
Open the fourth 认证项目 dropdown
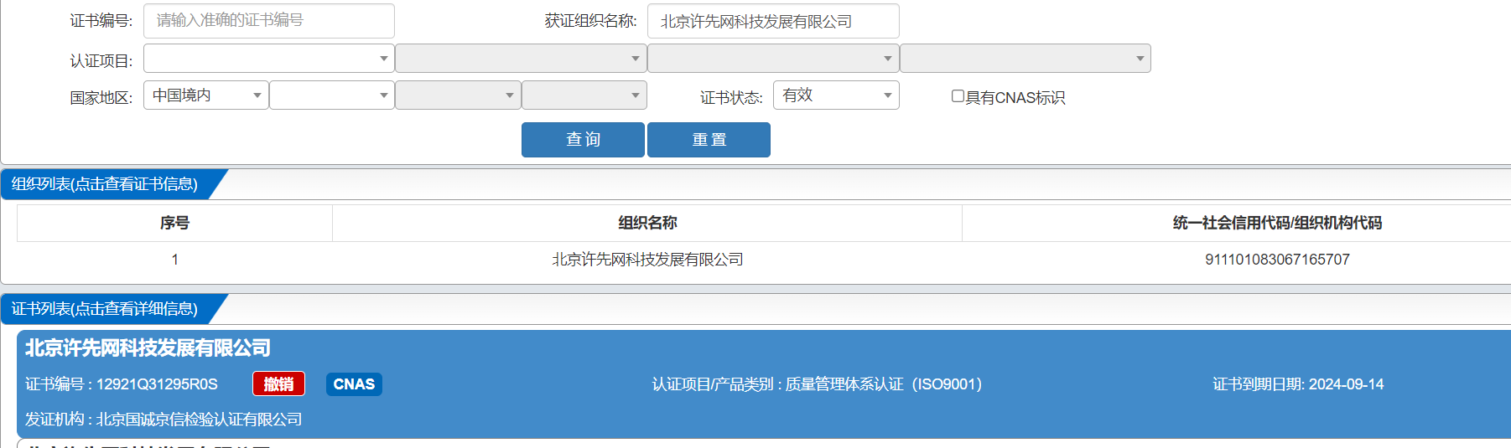(1026, 59)
